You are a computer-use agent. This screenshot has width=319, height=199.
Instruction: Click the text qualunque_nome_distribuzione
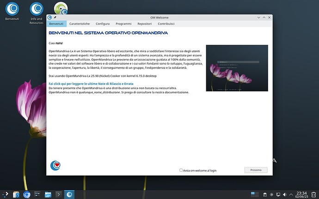point(99,92)
